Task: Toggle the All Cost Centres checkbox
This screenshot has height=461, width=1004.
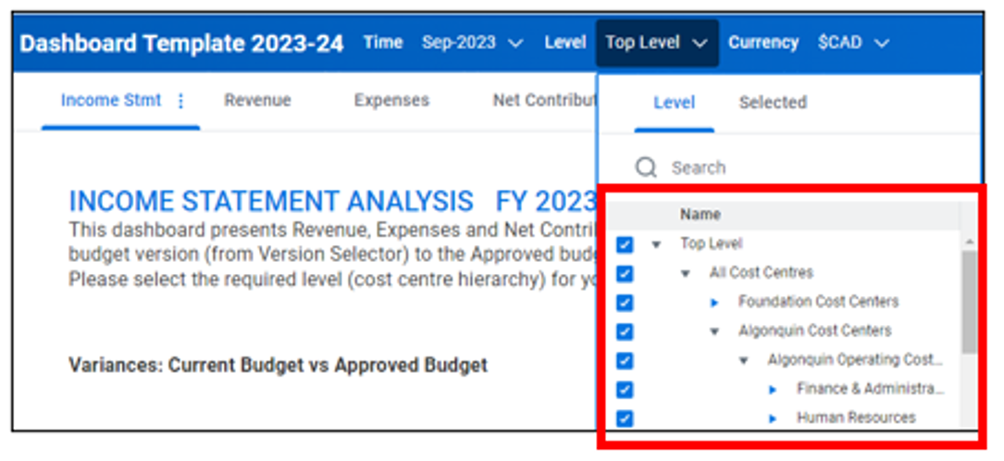Action: [x=625, y=273]
